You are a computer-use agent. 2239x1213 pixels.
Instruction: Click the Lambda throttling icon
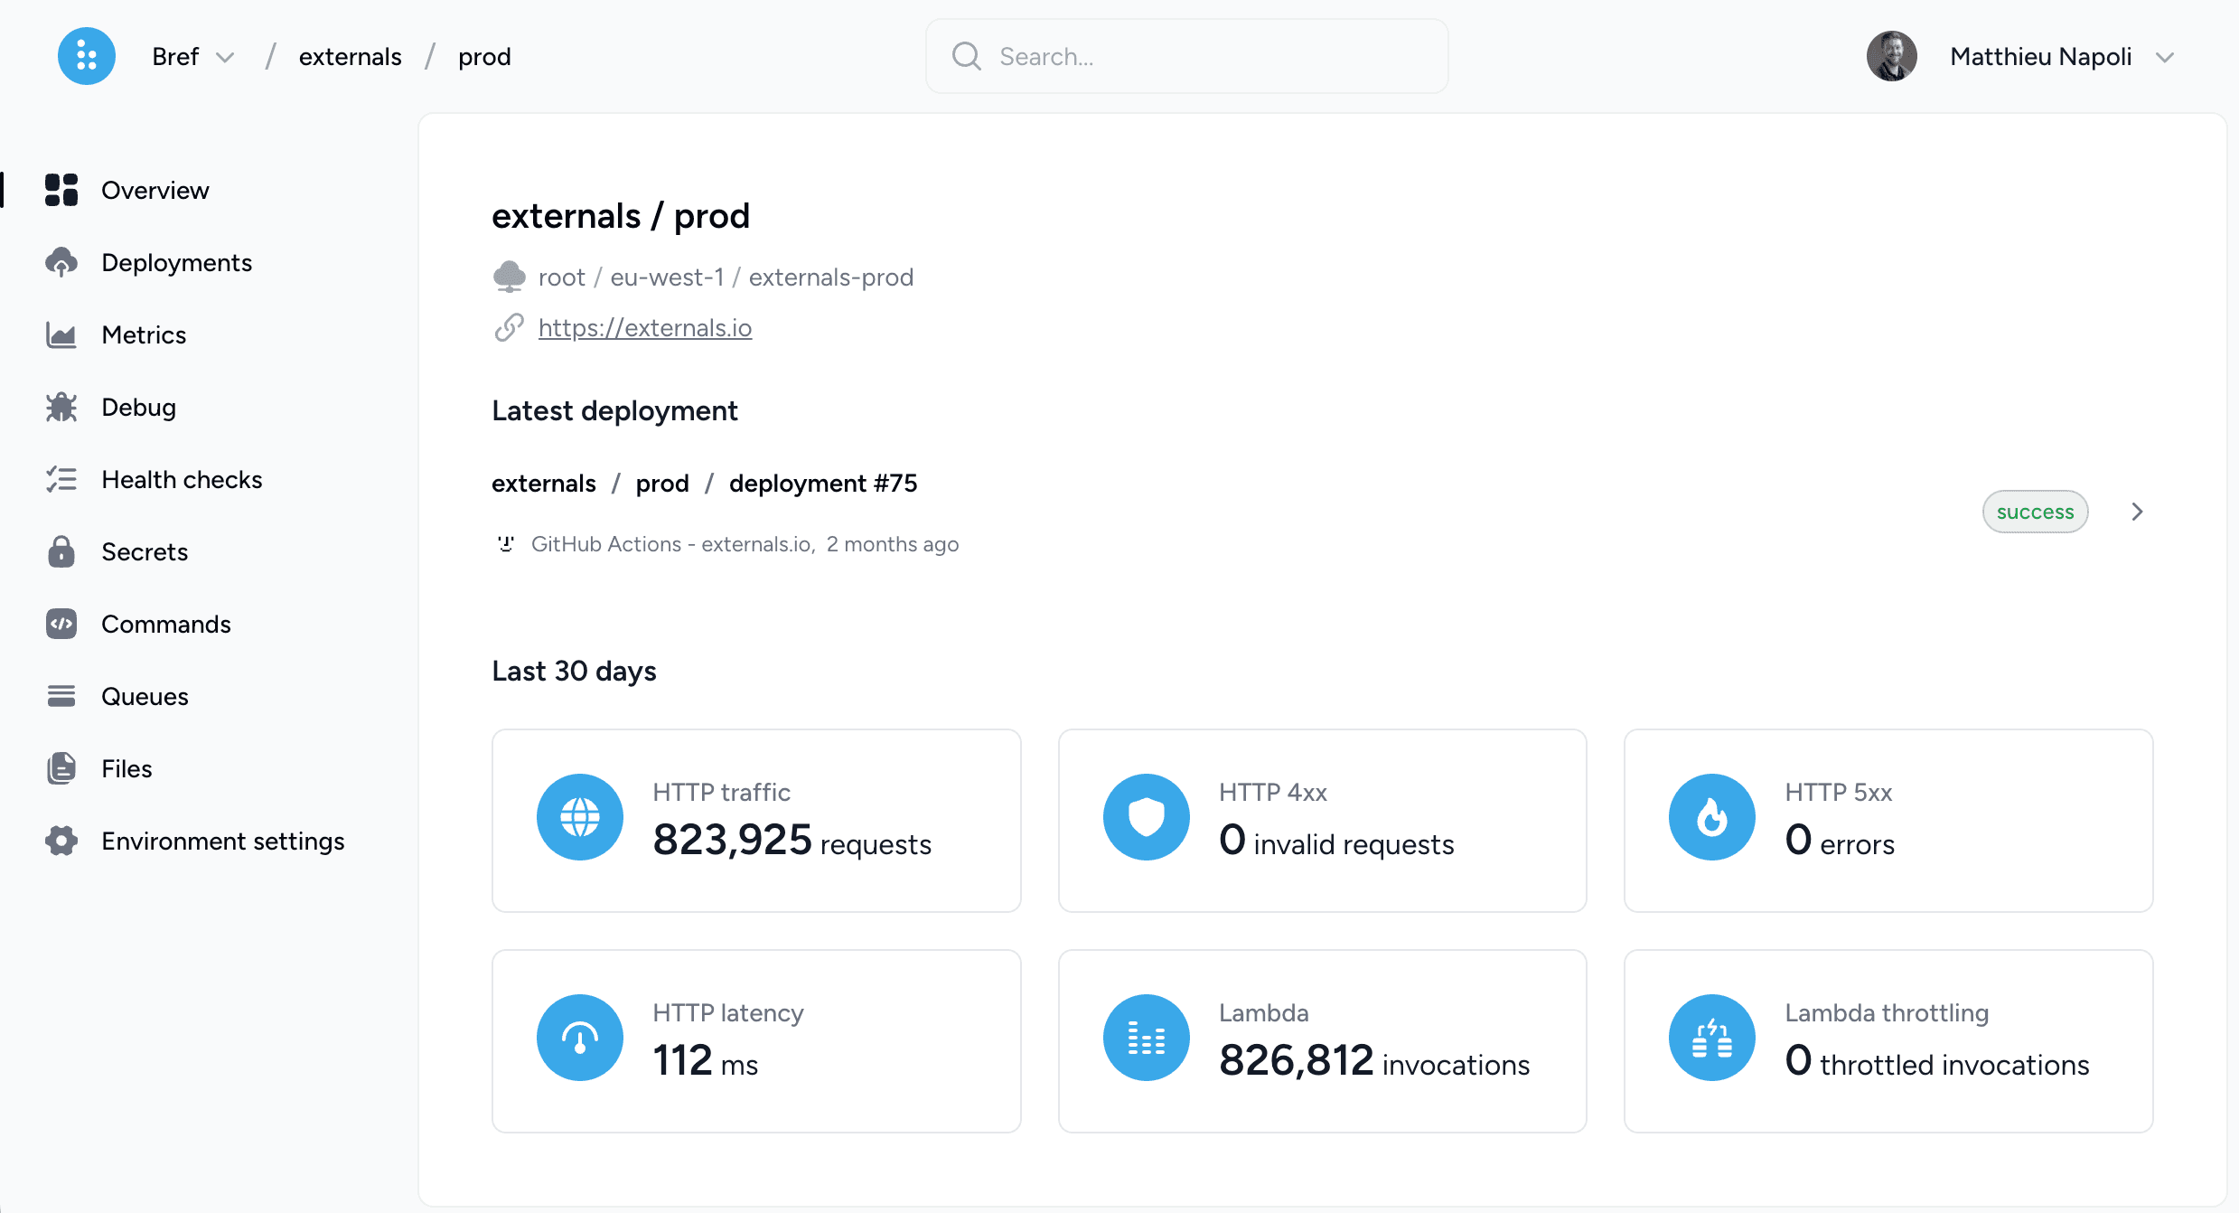(1712, 1038)
